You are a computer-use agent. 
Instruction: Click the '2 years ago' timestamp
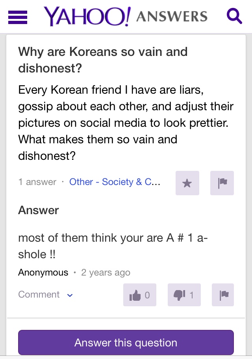tap(106, 272)
